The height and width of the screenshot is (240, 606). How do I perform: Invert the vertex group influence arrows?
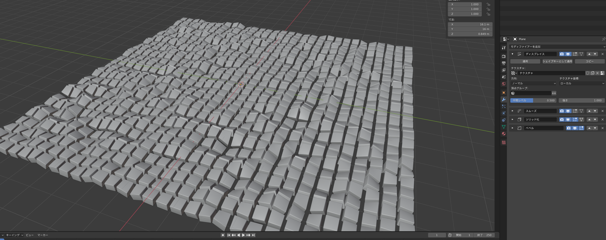coord(554,93)
